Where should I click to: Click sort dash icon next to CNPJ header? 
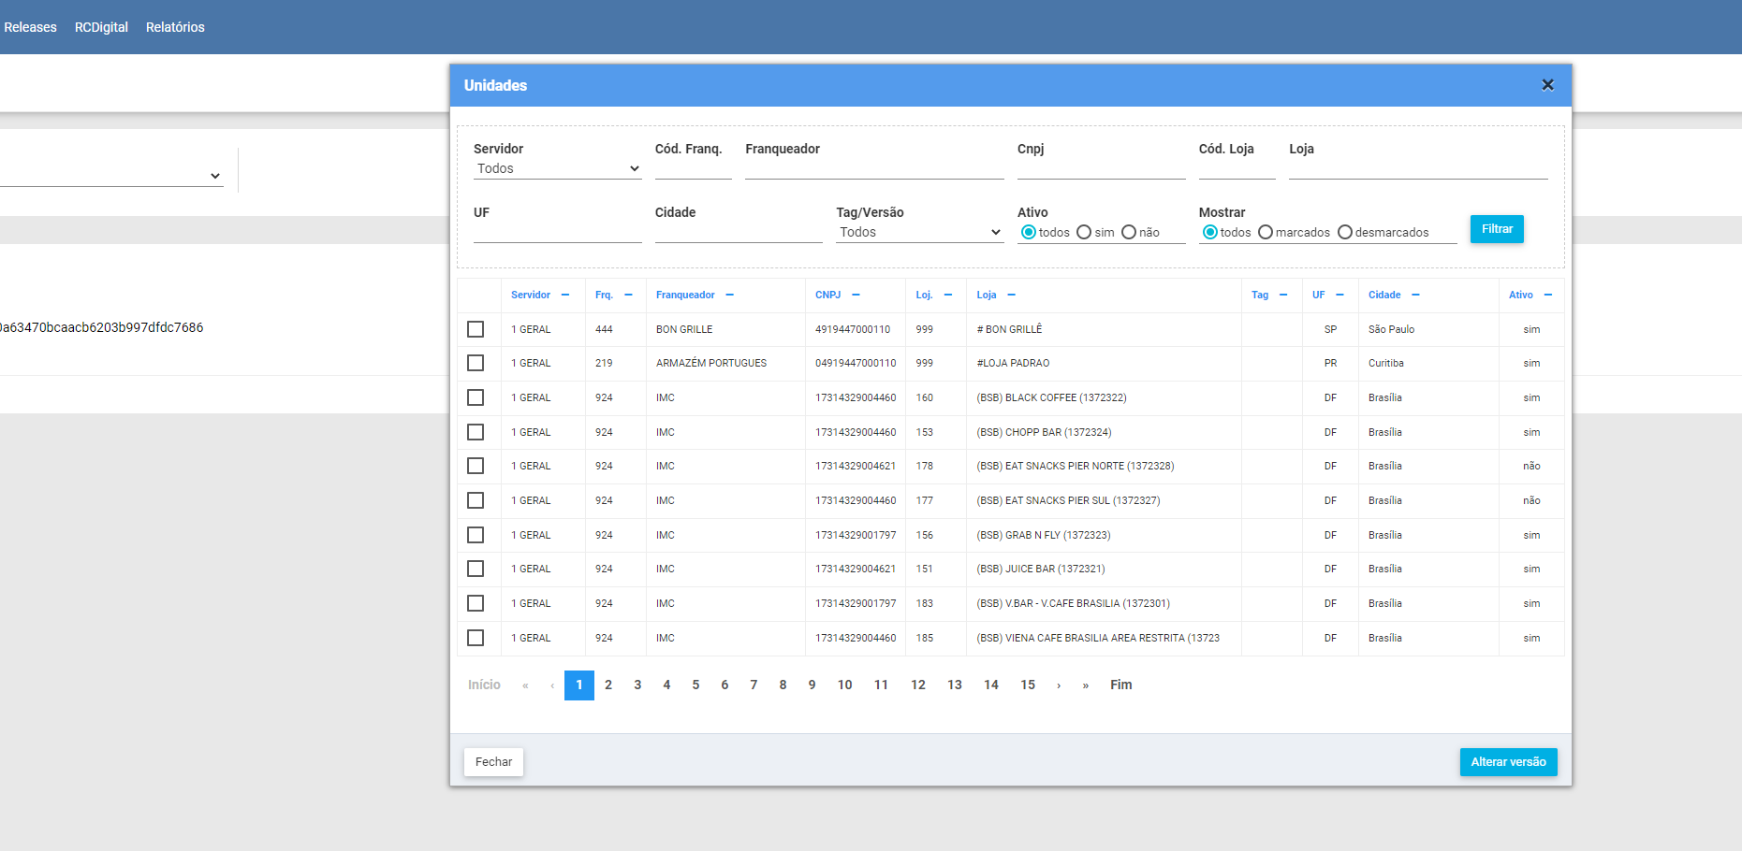click(856, 295)
